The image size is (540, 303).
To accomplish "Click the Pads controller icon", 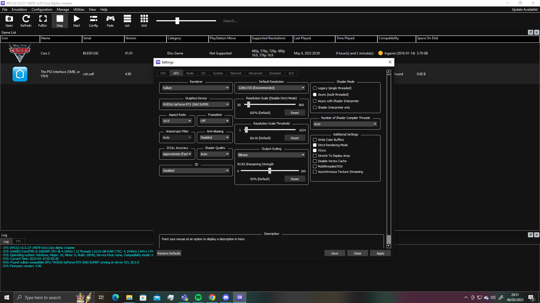I will click(110, 20).
